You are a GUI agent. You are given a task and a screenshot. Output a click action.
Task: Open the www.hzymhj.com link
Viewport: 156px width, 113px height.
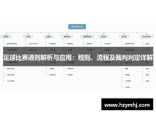(x=127, y=104)
